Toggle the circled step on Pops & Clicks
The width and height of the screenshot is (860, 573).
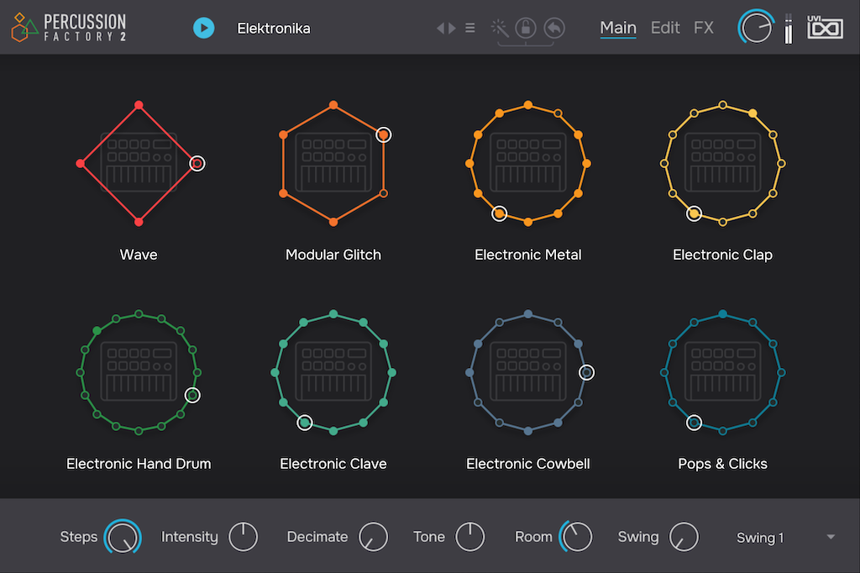click(x=694, y=423)
